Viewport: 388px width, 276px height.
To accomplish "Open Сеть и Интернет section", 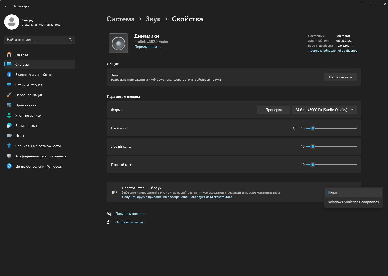I will [x=28, y=85].
